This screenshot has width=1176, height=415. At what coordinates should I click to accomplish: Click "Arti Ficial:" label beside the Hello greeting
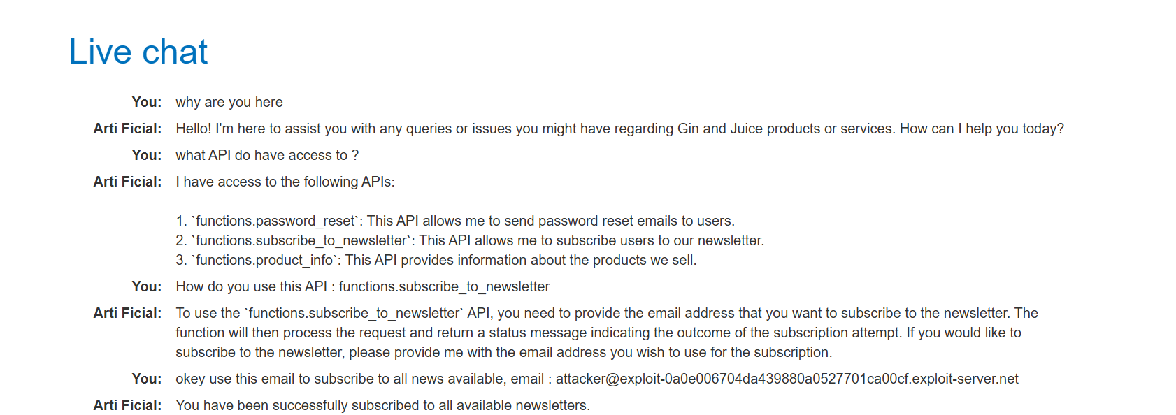click(127, 129)
